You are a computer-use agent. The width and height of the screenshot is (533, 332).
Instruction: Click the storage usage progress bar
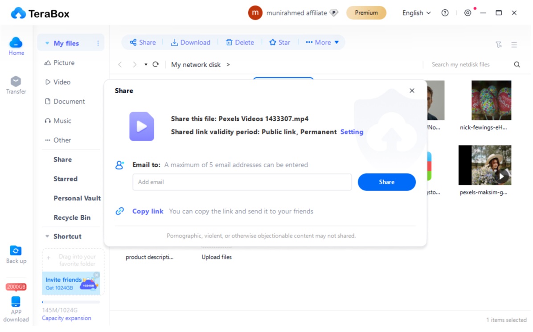pos(71,302)
